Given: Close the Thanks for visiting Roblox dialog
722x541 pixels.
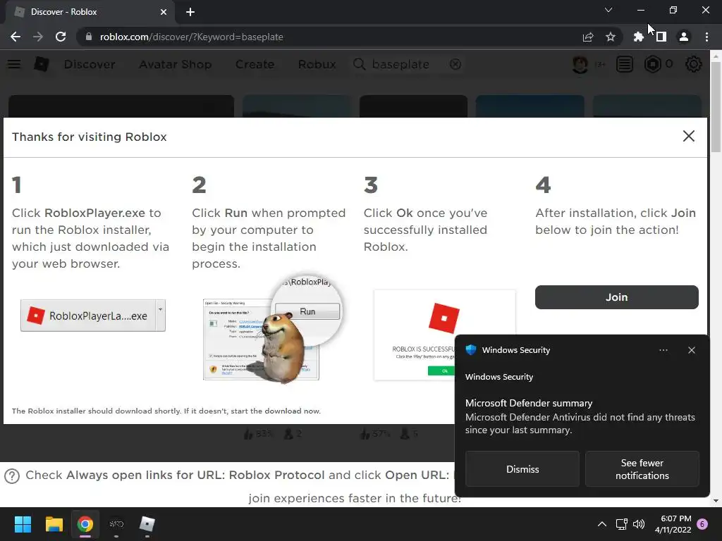Looking at the screenshot, I should 688,136.
